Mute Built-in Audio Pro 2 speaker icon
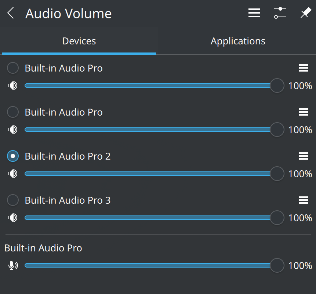The height and width of the screenshot is (294, 316). pos(13,174)
